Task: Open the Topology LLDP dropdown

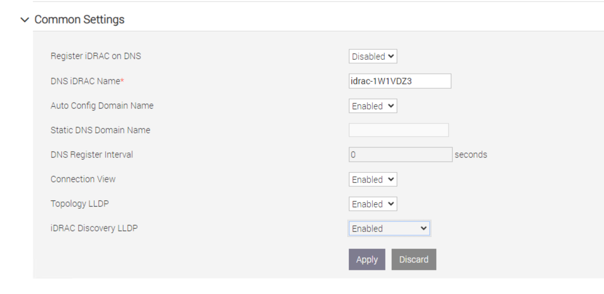Action: click(x=372, y=204)
